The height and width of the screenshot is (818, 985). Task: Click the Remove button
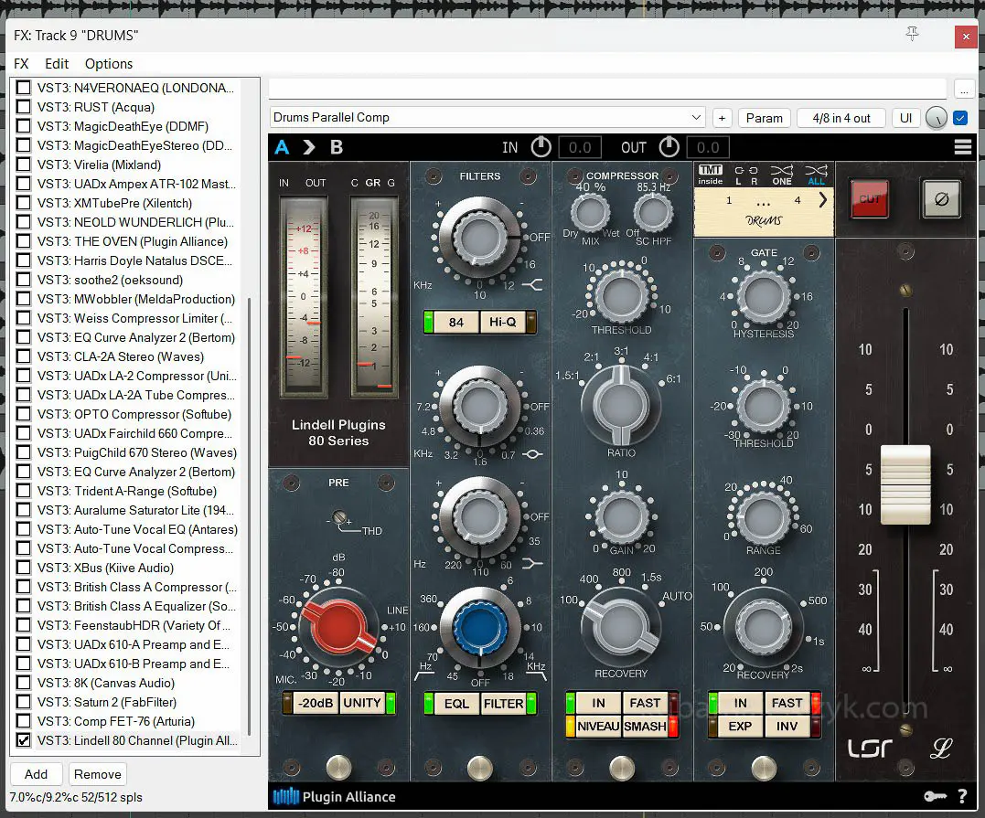point(98,774)
